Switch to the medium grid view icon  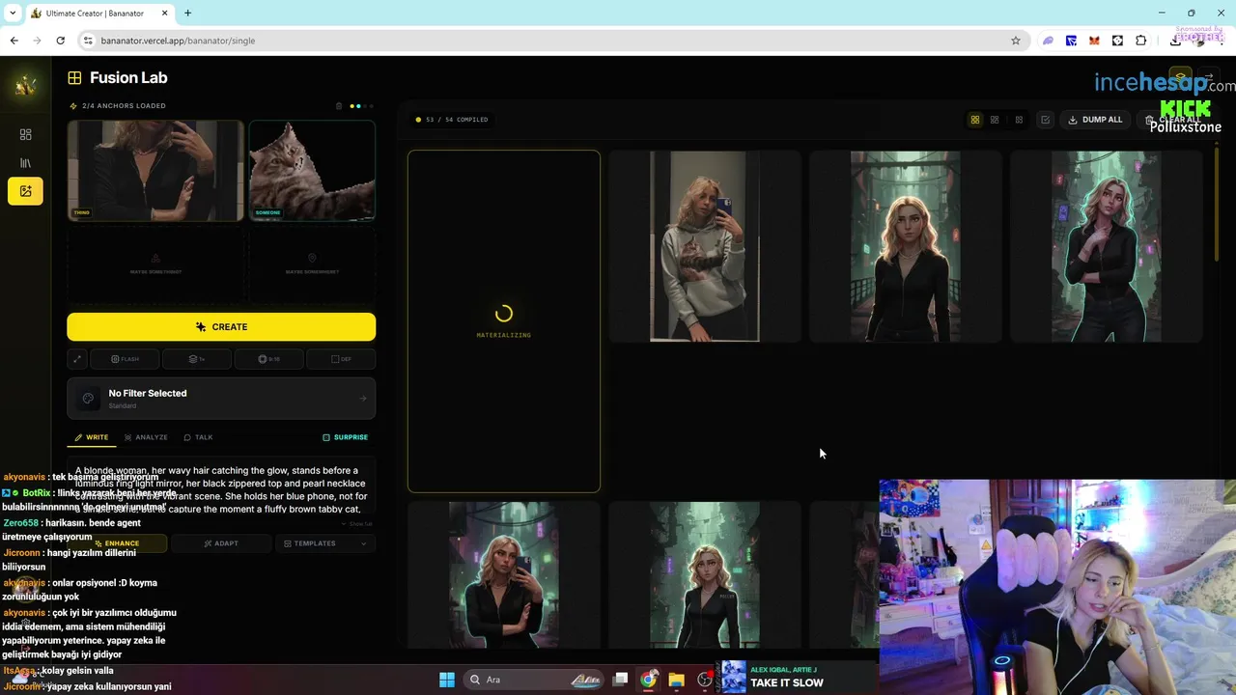[x=995, y=120]
